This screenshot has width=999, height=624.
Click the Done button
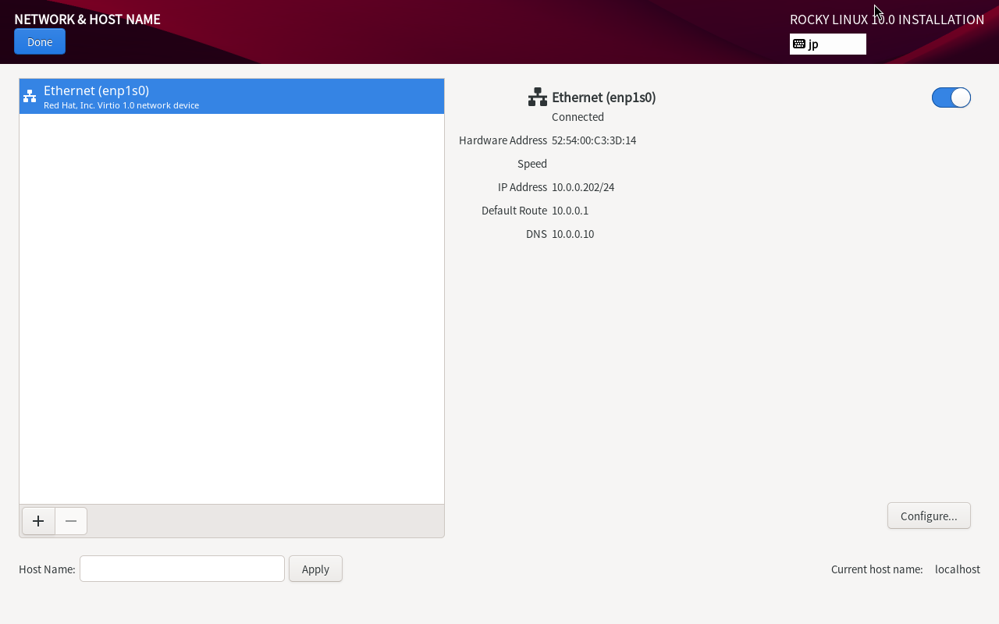point(40,41)
